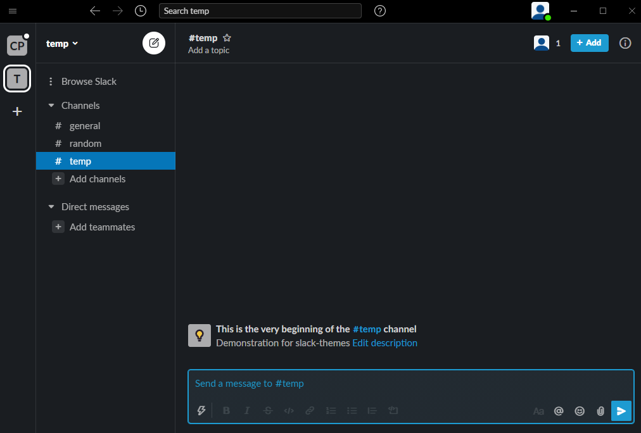This screenshot has height=433, width=641.
Task: Open the temp workspace dropdown menu
Action: click(x=61, y=44)
